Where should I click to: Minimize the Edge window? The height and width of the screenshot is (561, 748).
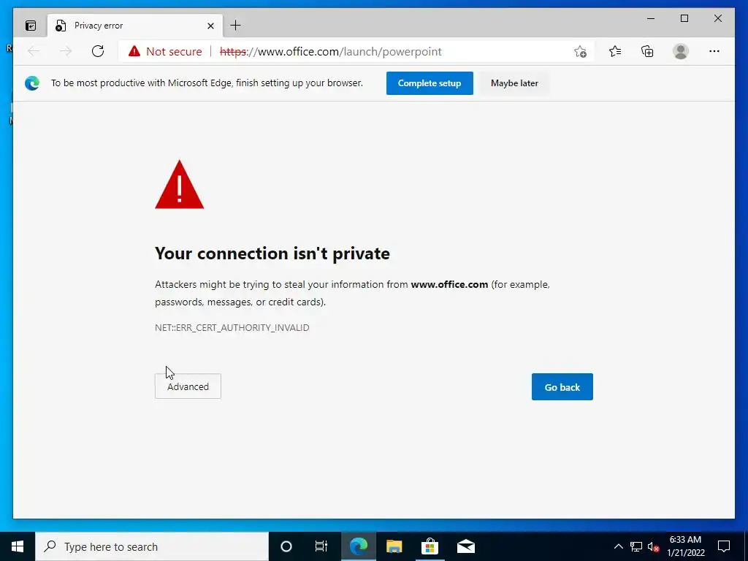(x=651, y=18)
